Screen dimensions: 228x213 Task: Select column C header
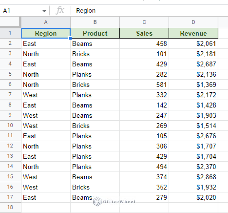144,22
